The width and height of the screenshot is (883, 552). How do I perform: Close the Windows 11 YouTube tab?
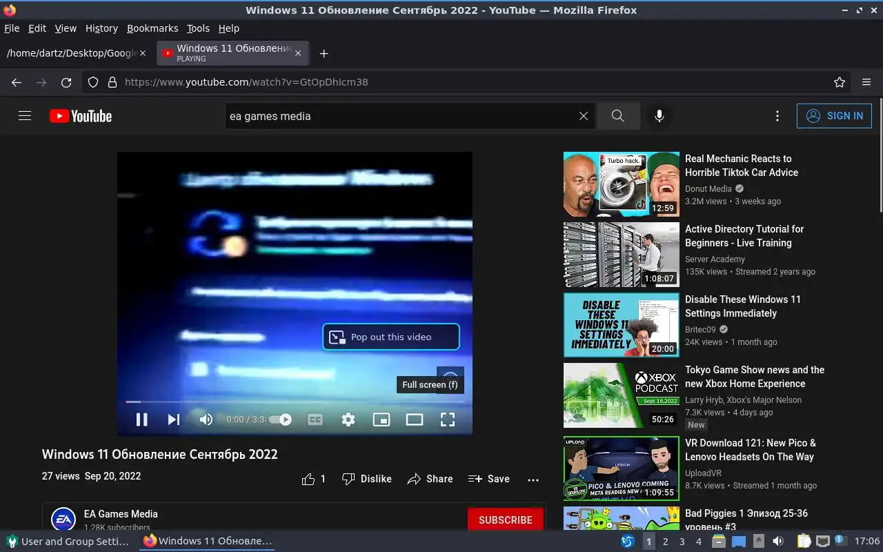(298, 53)
